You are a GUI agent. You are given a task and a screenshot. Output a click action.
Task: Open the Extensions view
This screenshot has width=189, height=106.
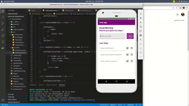point(3,36)
